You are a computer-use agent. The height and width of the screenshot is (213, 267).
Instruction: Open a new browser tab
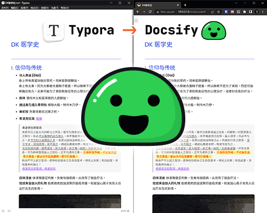point(185,5)
